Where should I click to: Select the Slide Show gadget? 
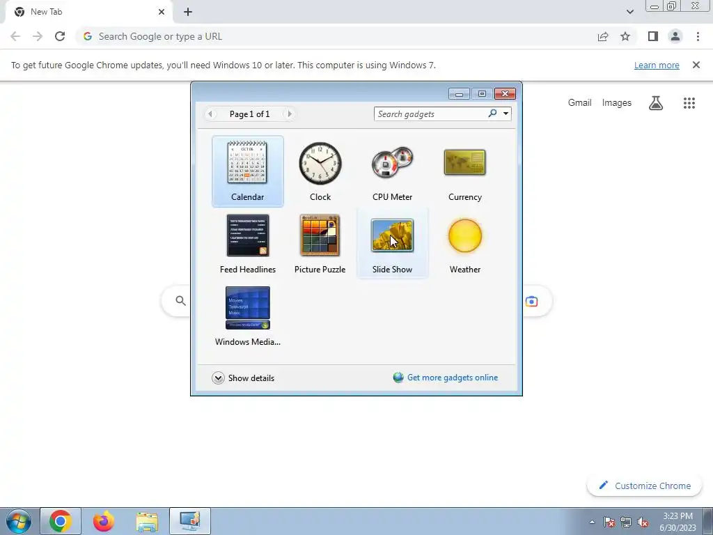pyautogui.click(x=393, y=244)
